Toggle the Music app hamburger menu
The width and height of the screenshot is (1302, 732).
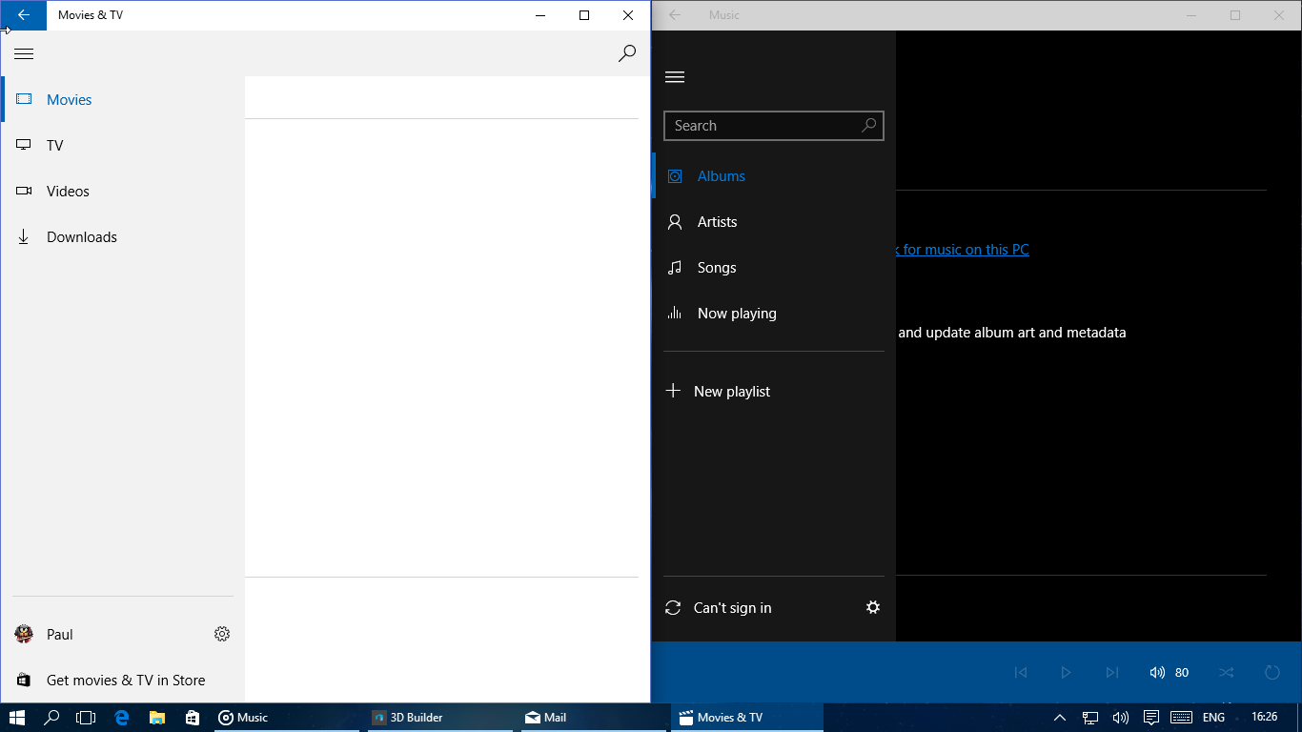pyautogui.click(x=675, y=77)
